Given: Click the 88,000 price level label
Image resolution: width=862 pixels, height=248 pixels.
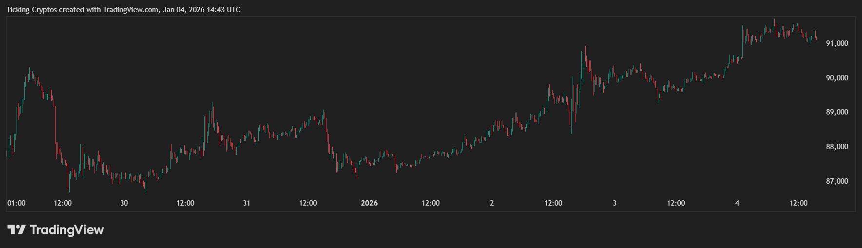Looking at the screenshot, I should pyautogui.click(x=837, y=147).
